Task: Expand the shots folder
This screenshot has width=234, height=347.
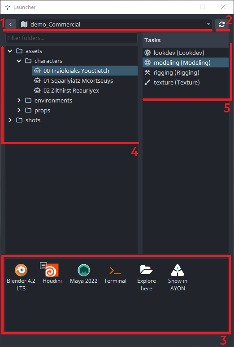Action: [10, 120]
